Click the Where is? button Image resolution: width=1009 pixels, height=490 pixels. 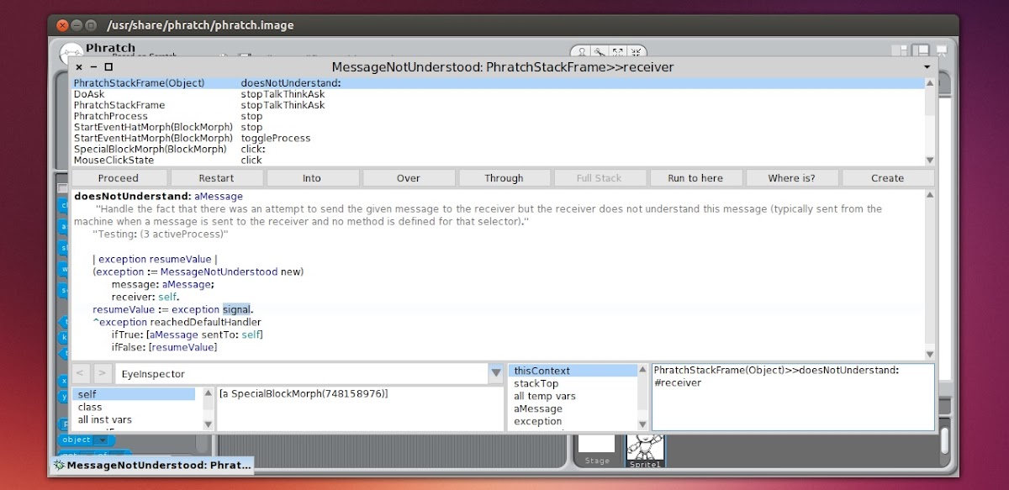tap(791, 178)
